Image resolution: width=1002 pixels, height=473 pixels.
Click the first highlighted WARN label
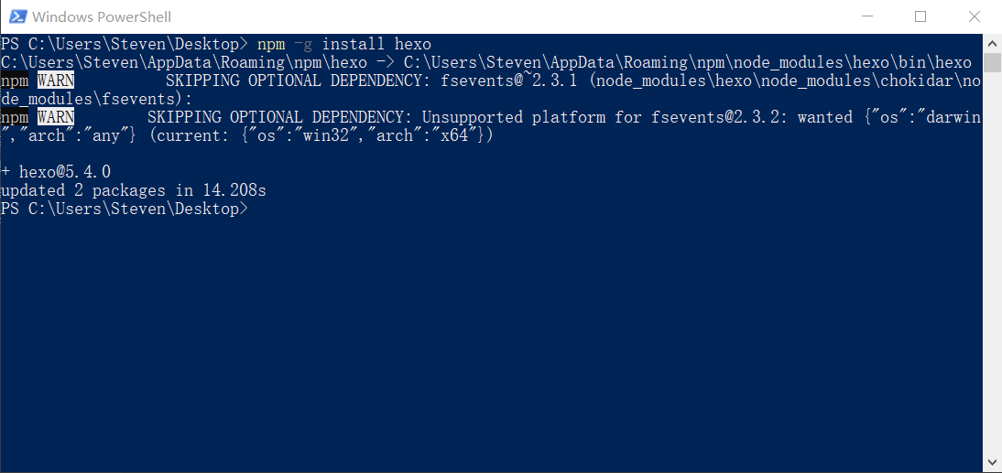[x=56, y=81]
